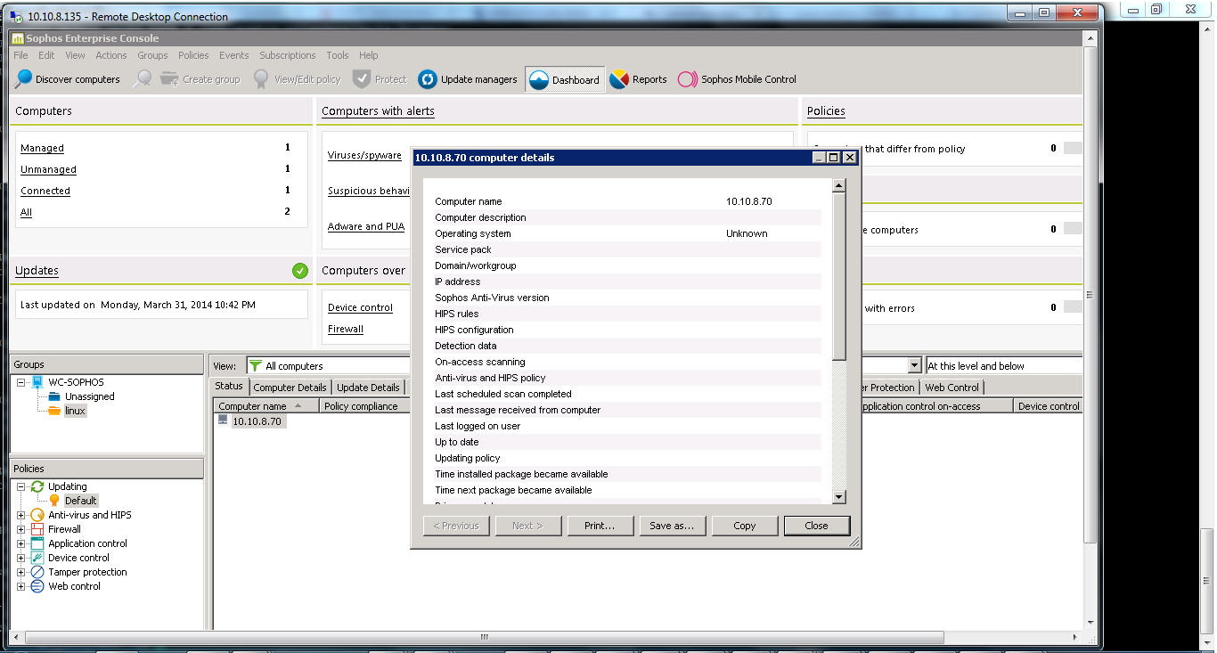Click the Anti-virus and HIPS policy icon

[x=37, y=515]
